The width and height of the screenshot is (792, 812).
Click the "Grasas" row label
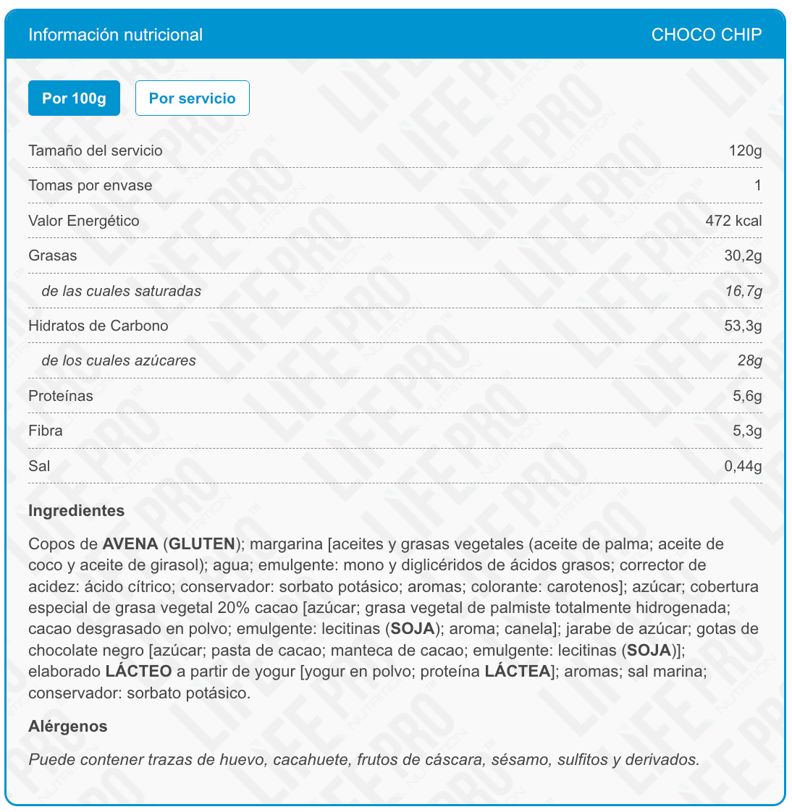tap(52, 255)
